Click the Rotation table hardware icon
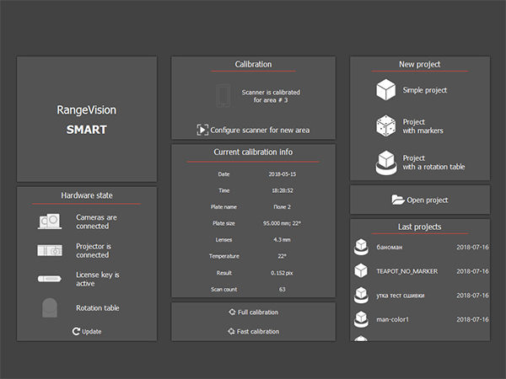The height and width of the screenshot is (379, 506). tap(49, 307)
